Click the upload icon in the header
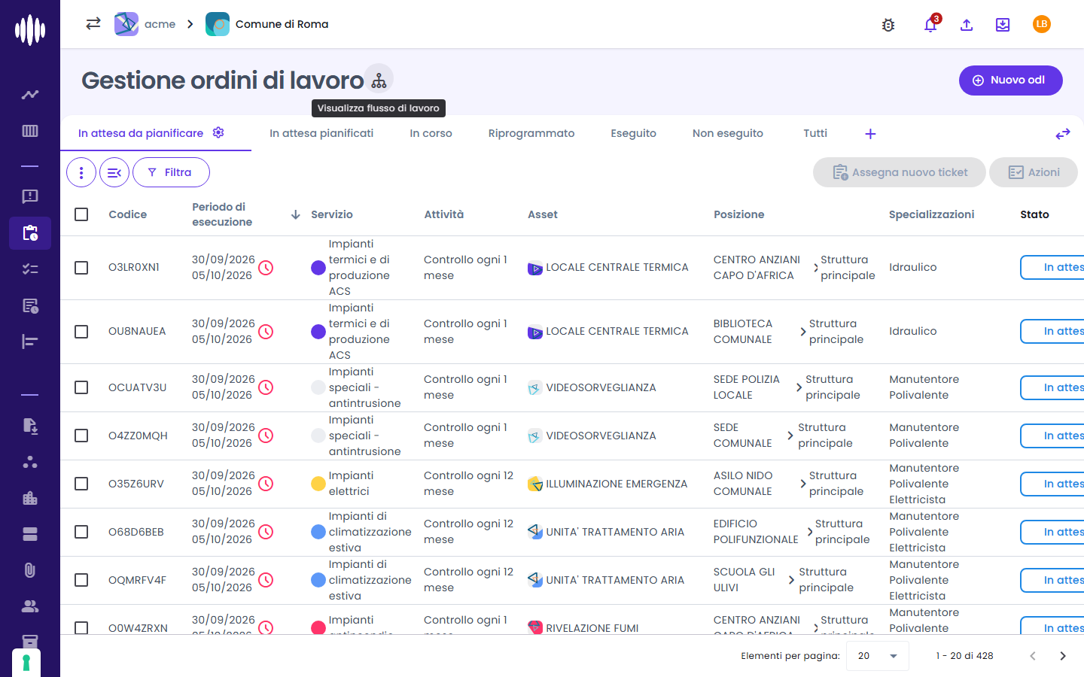This screenshot has height=677, width=1084. 967,25
